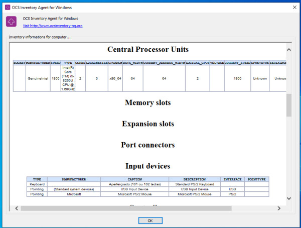The image size is (301, 228).
Task: Close the OCS Inventory Agent dialog
Action: coord(294,8)
